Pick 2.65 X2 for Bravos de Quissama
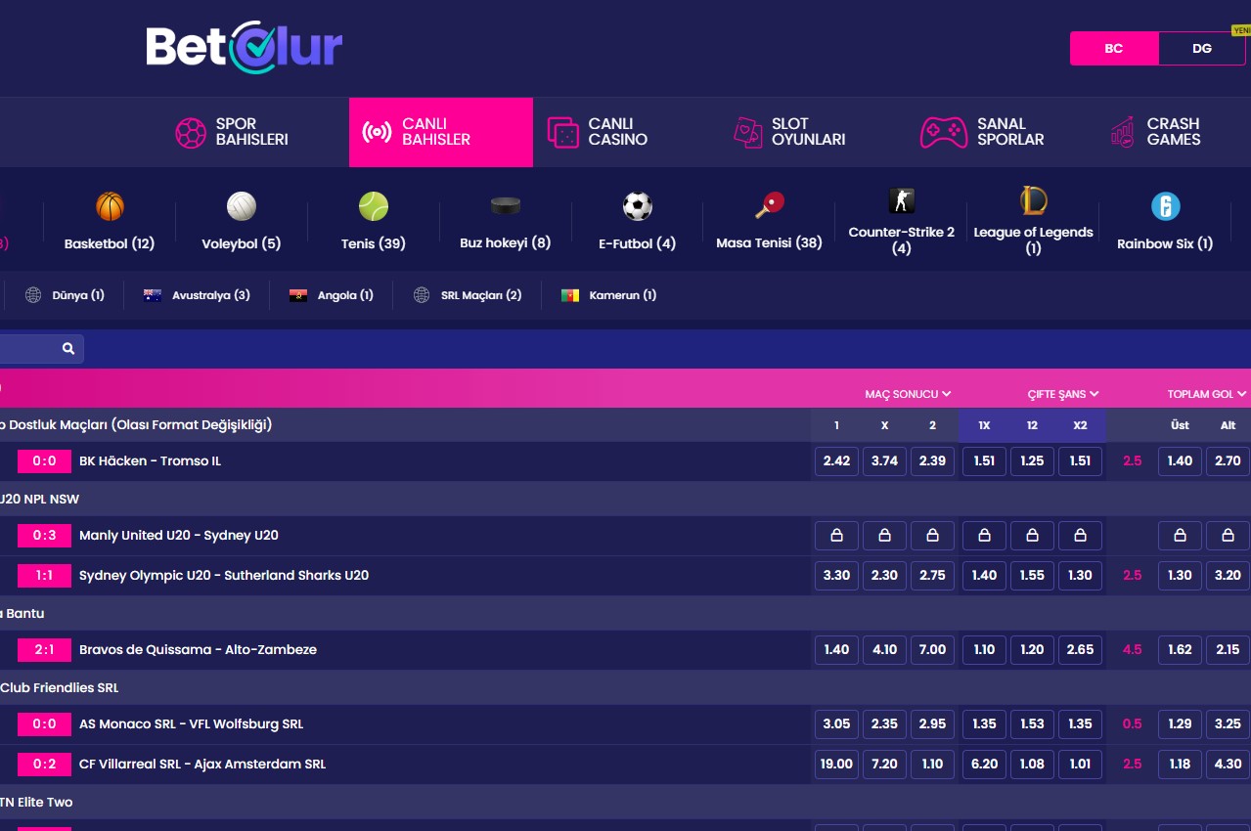 [1080, 650]
